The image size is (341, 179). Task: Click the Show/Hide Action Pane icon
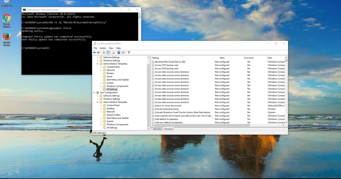point(123,52)
